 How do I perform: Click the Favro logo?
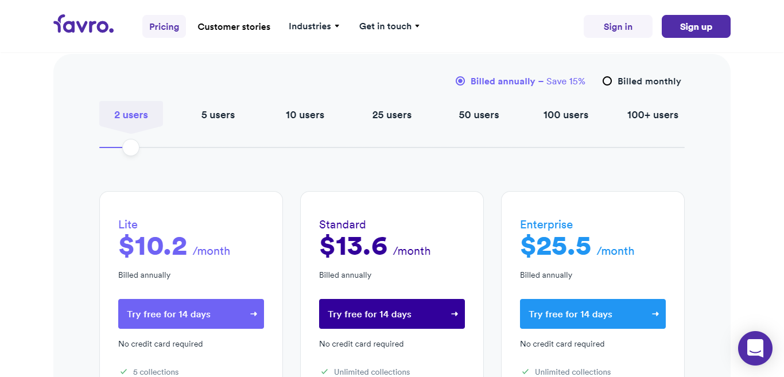(84, 25)
